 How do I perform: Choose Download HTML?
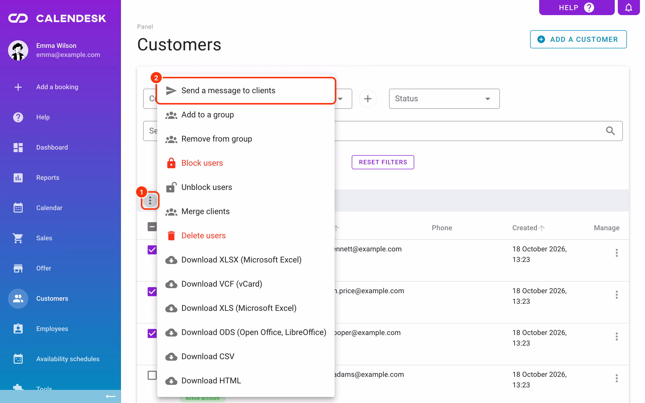click(x=246, y=381)
